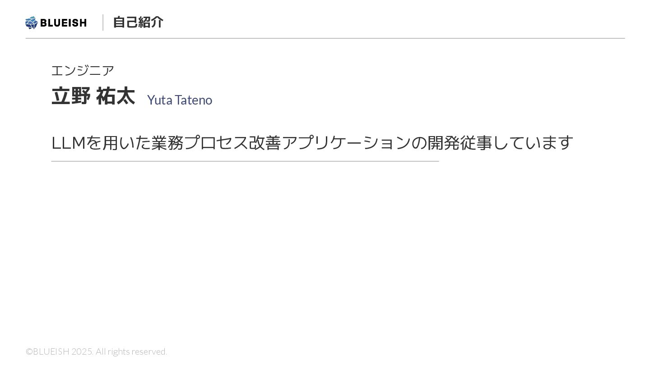Screen dimensions: 650x365
Task: Click 業務プロセス改善 in the description
Action: [x=216, y=143]
